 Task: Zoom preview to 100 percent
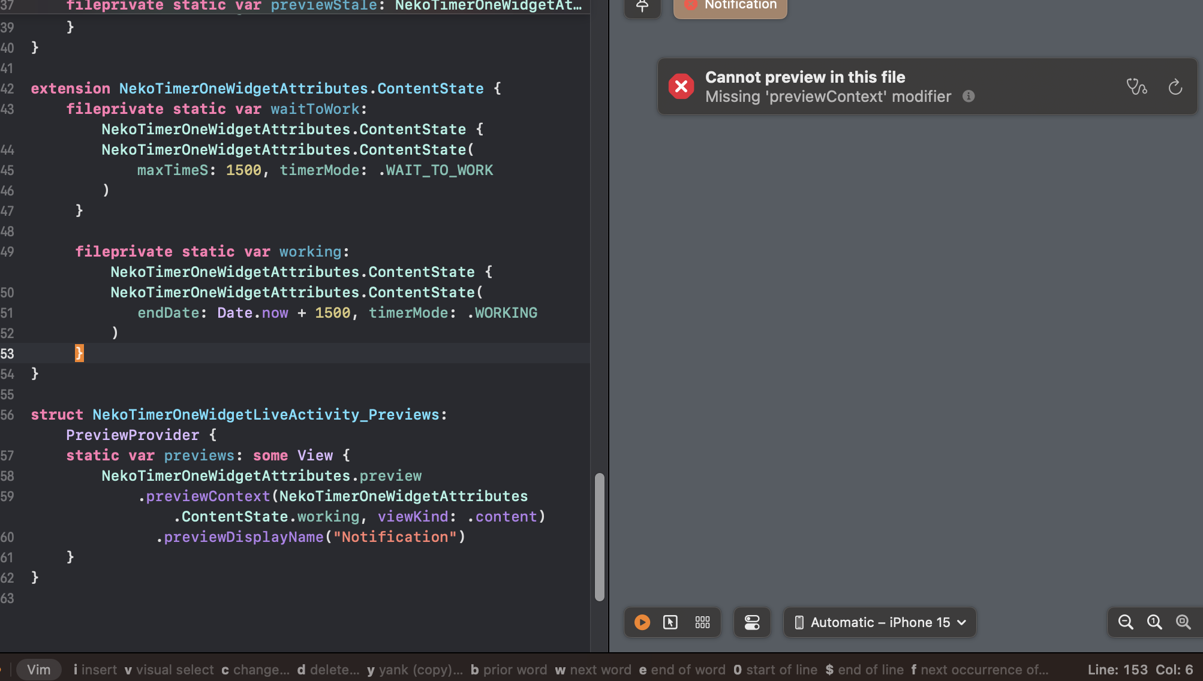pos(1154,622)
